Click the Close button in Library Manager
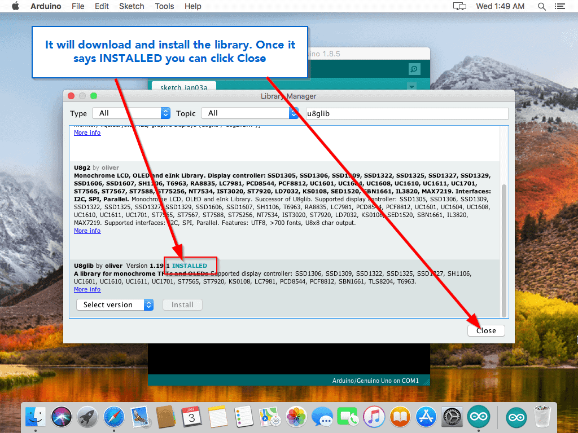Image resolution: width=578 pixels, height=433 pixels. 486,330
